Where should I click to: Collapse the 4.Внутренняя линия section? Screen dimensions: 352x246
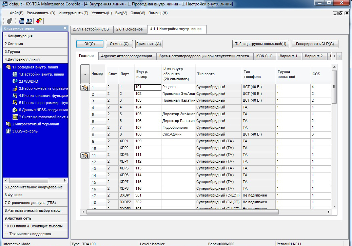click(35, 59)
